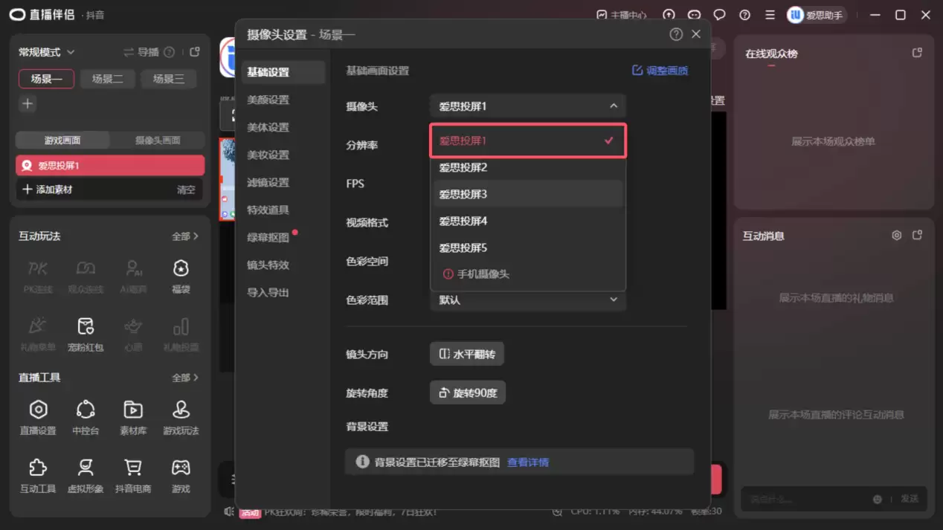
Task: Open 观众连线 icon
Action: tap(86, 274)
